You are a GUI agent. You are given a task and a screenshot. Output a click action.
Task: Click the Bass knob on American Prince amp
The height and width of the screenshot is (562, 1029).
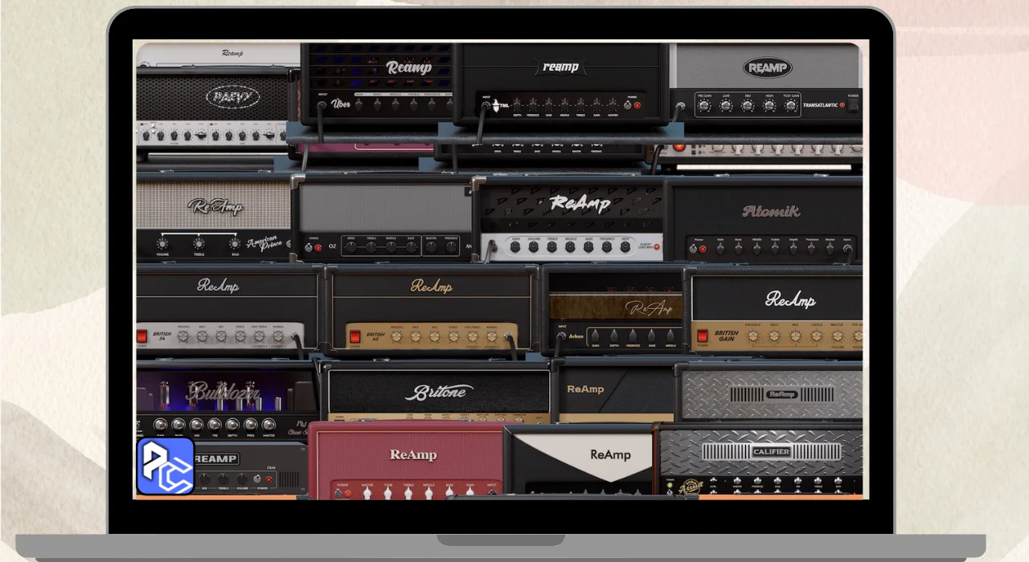point(235,243)
